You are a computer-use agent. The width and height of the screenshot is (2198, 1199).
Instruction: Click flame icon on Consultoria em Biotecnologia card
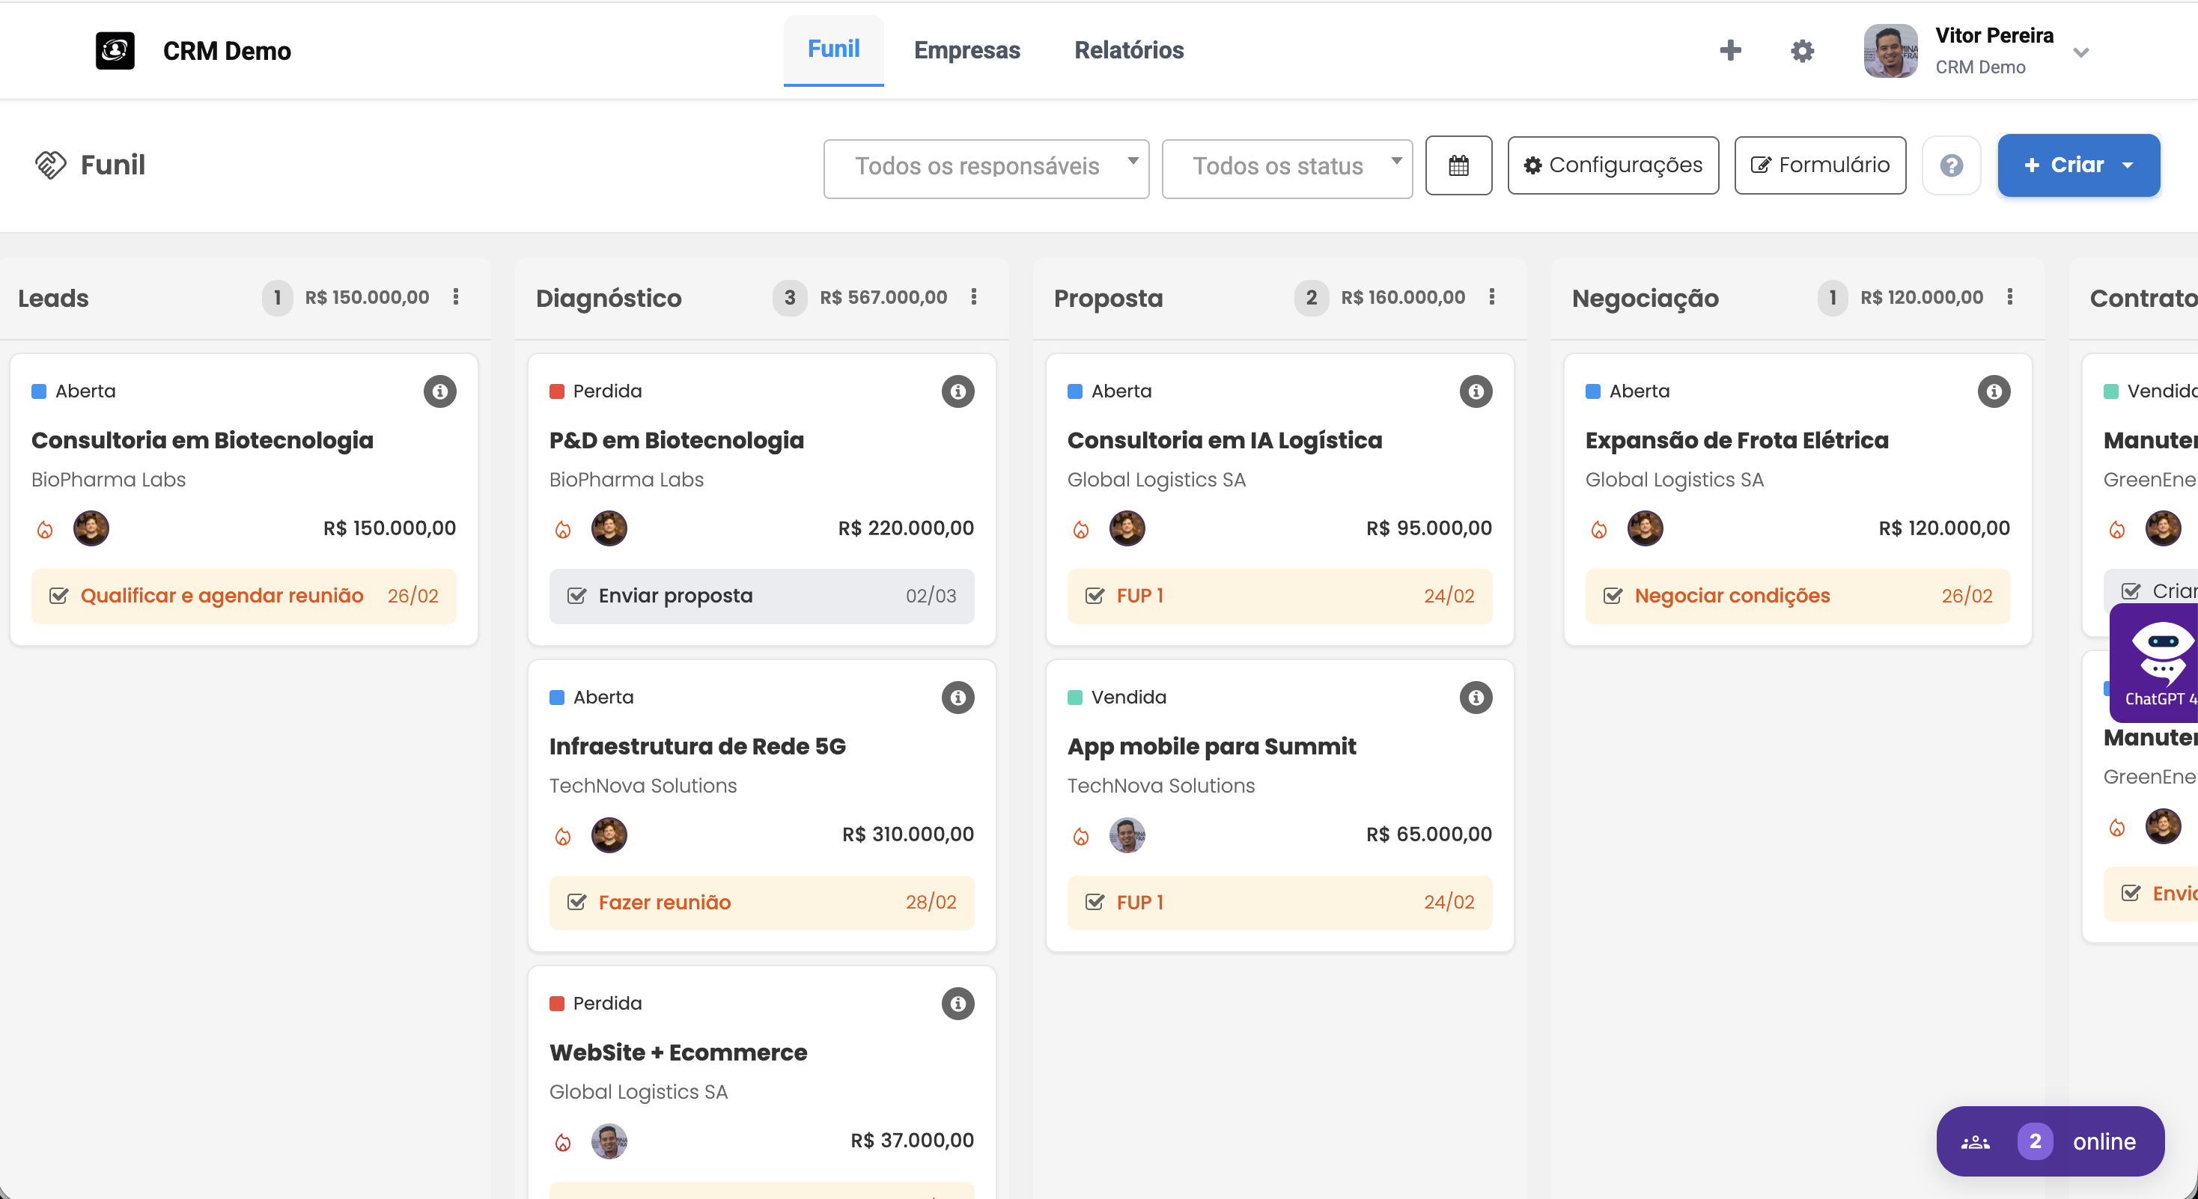click(x=45, y=530)
